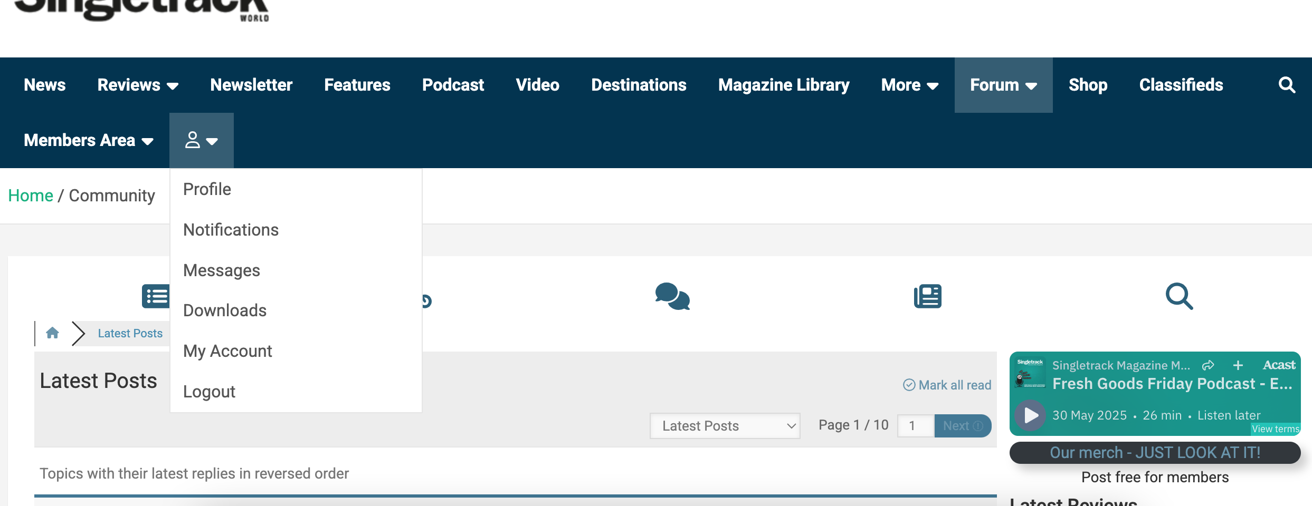Open the user account icon menu
The height and width of the screenshot is (506, 1312).
[x=201, y=140]
